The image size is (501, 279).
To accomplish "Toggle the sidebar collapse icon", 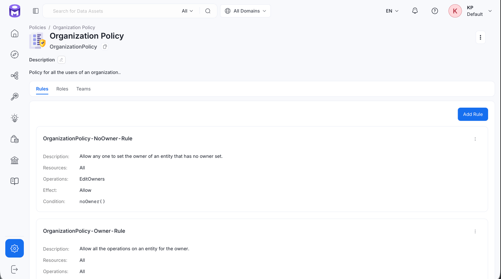I will 36,11.
